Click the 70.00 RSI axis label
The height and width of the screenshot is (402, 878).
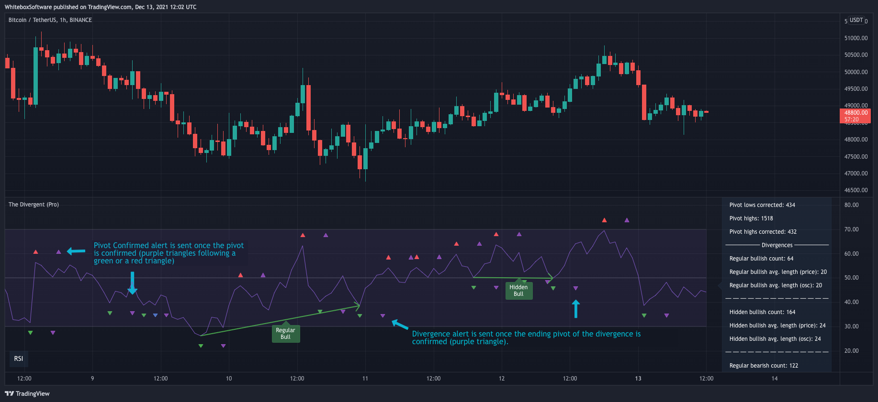tap(851, 229)
